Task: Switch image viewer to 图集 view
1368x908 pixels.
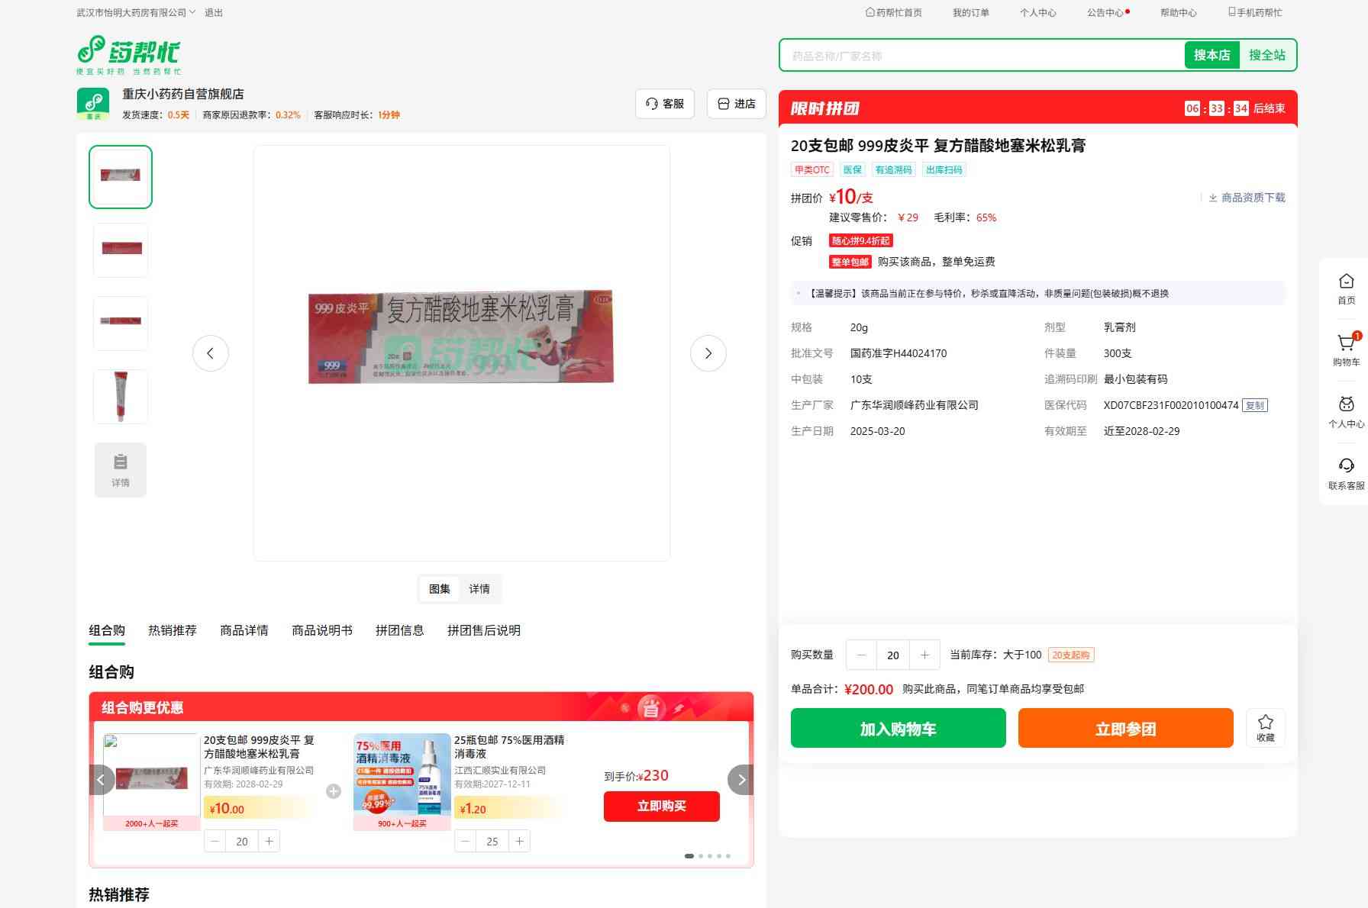Action: 440,589
